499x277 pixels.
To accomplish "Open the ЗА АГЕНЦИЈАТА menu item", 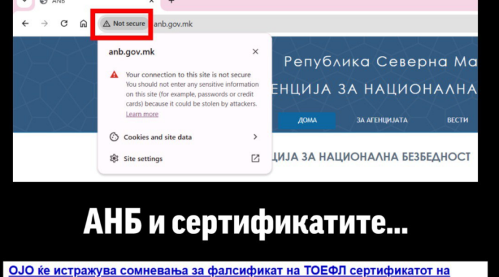I will pos(382,120).
